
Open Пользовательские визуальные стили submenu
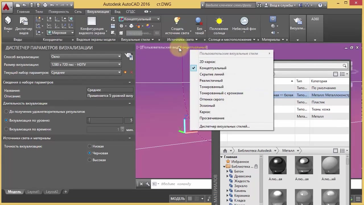click(231, 54)
